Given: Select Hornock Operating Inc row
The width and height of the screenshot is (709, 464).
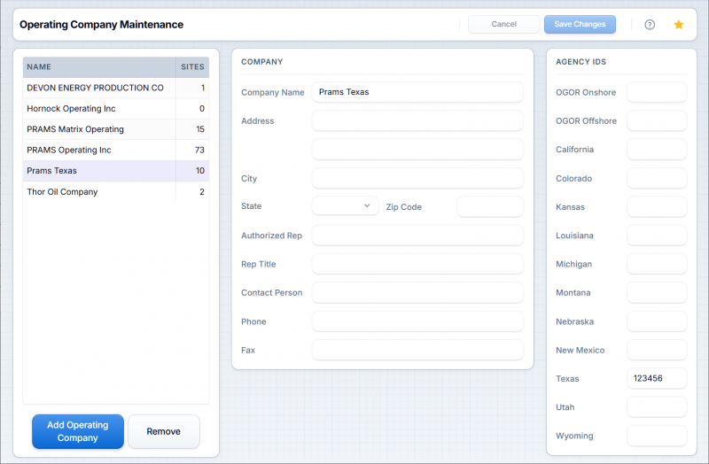Looking at the screenshot, I should pyautogui.click(x=116, y=108).
